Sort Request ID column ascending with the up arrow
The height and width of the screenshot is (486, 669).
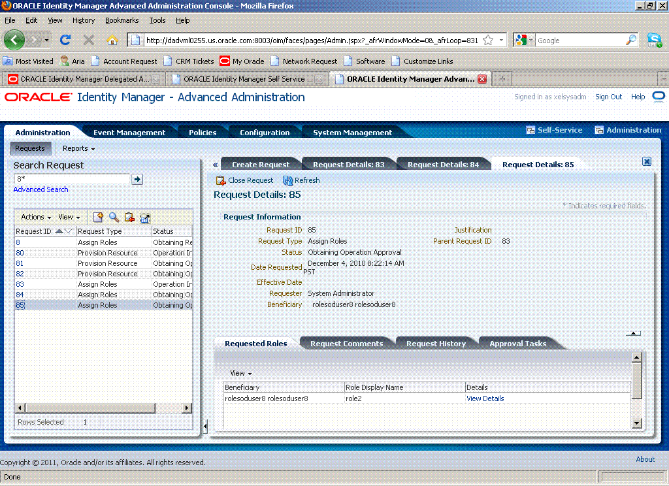pyautogui.click(x=59, y=231)
